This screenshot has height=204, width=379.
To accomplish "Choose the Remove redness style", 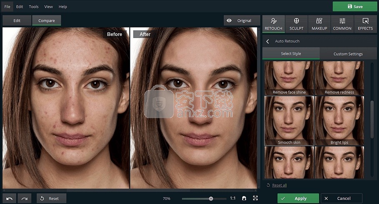I will coord(339,78).
